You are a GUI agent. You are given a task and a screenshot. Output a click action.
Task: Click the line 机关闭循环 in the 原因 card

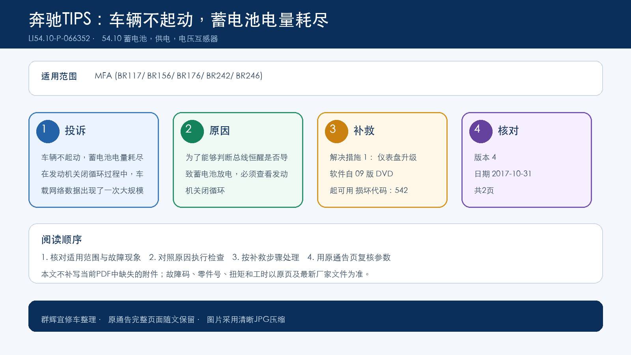point(205,191)
